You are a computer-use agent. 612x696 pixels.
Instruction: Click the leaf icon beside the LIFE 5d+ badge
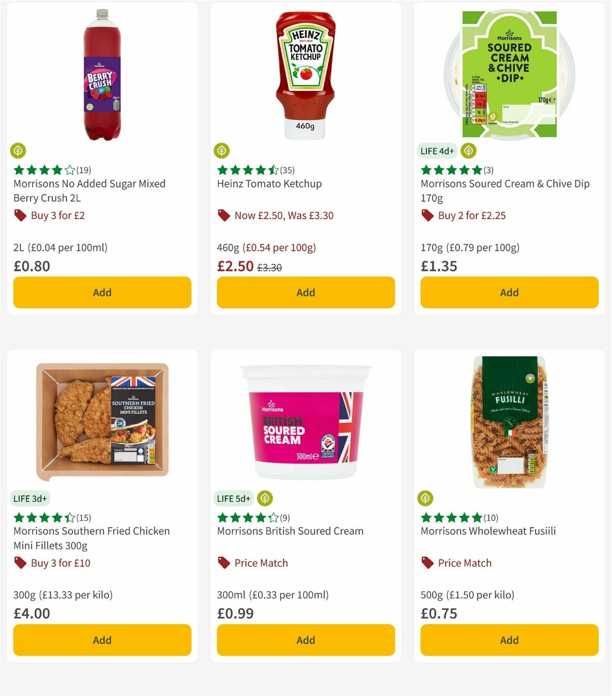[x=264, y=498]
